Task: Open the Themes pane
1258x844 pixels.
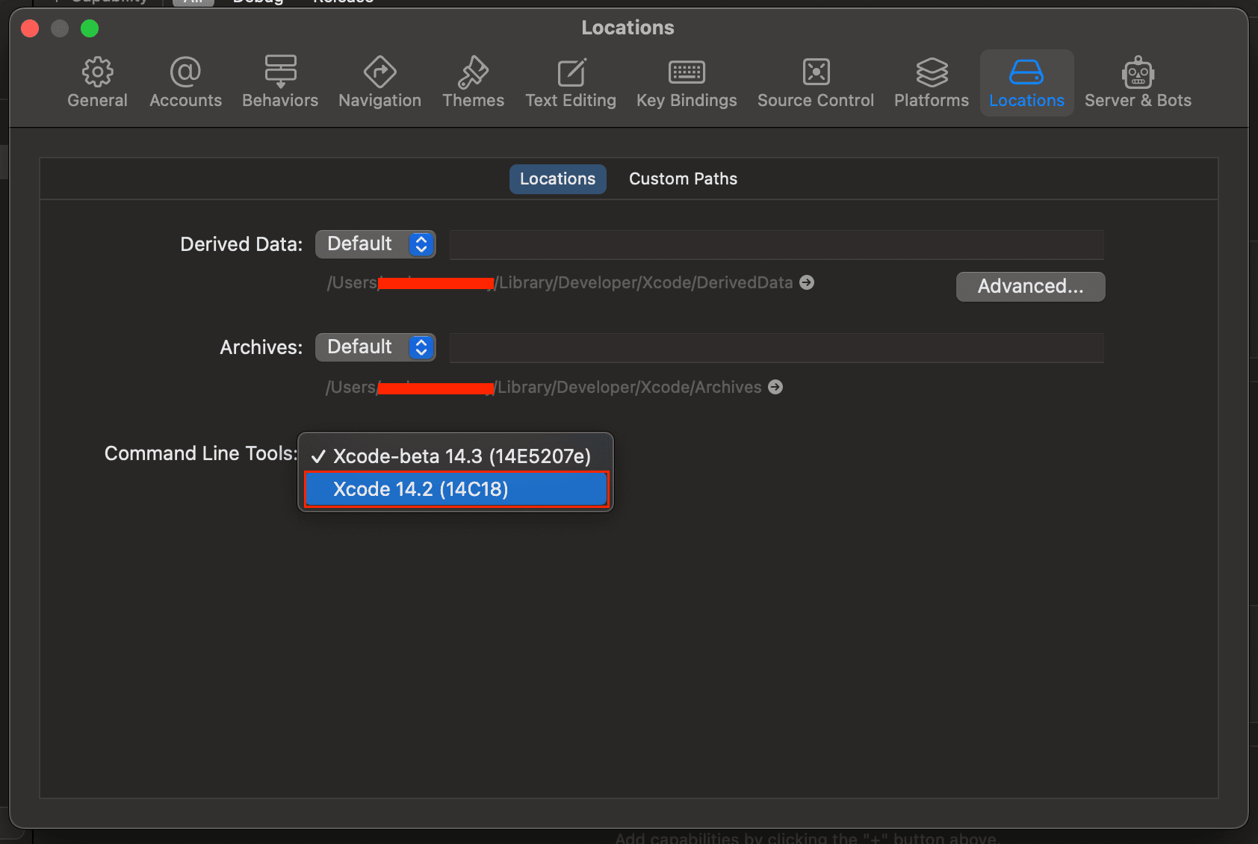Action: click(x=473, y=82)
